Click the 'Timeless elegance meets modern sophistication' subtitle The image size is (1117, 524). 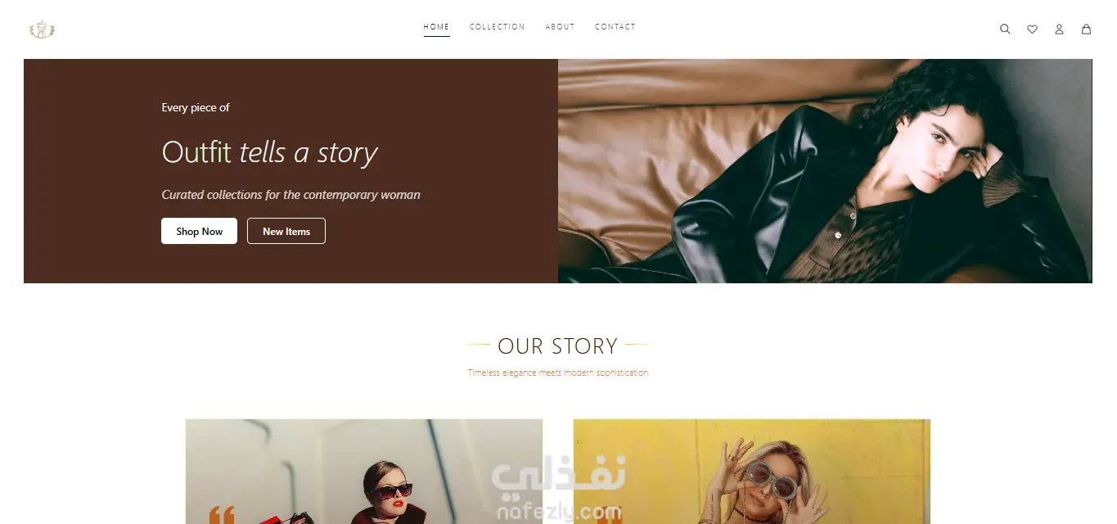point(558,373)
